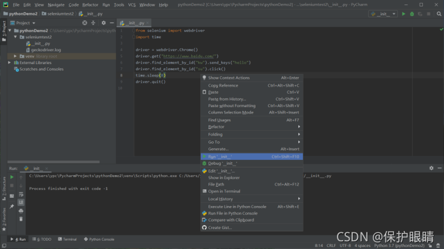
Task: Expand the venv library root folder
Action: coord(15,56)
